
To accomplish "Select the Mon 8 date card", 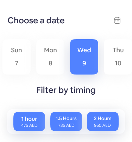I will point(50,57).
